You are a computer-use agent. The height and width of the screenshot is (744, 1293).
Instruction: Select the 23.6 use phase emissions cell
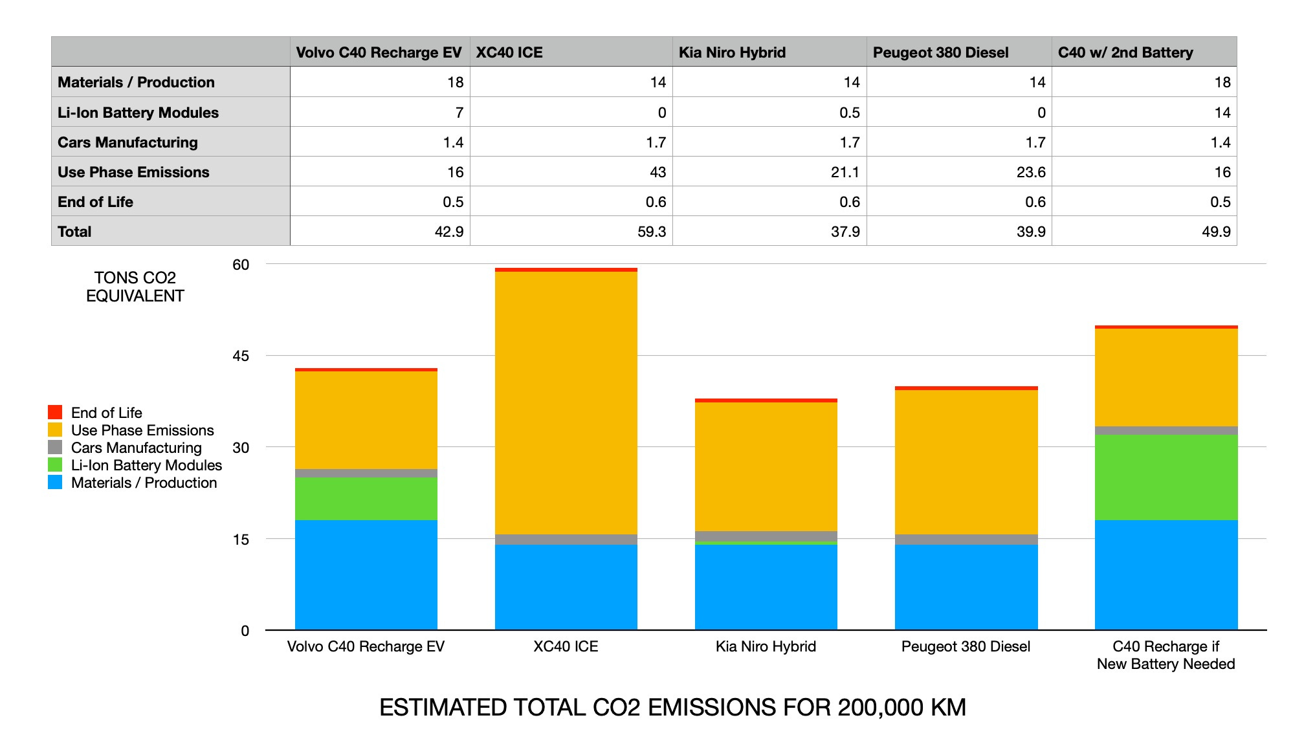[x=959, y=171]
